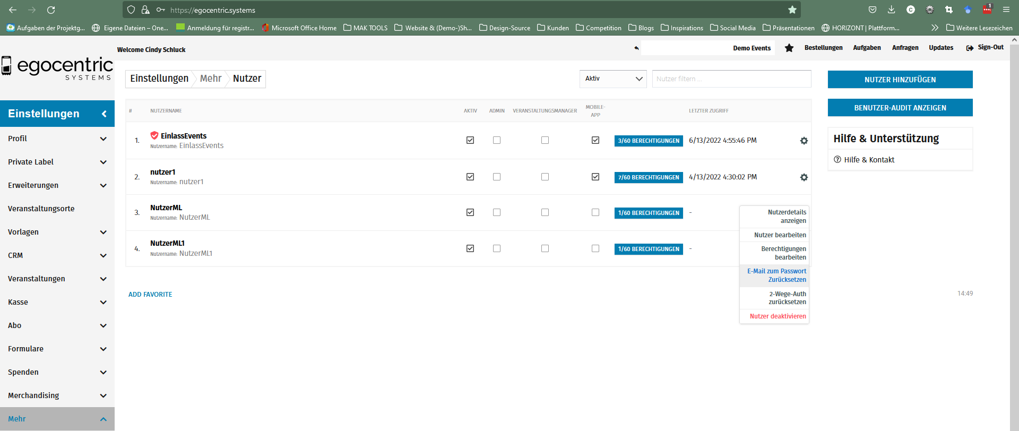Reload the page with the browser refresh icon
The width and height of the screenshot is (1019, 431).
pyautogui.click(x=51, y=10)
